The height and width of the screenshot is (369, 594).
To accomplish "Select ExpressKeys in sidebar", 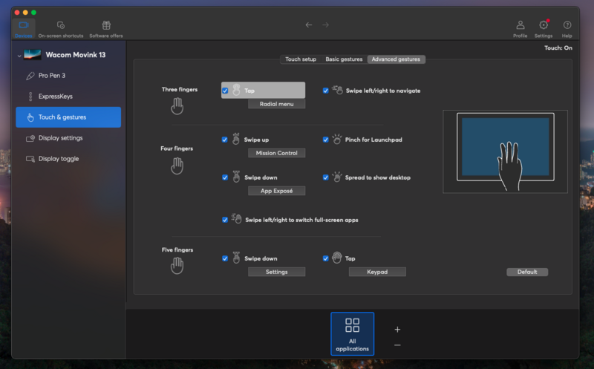I will pos(68,97).
